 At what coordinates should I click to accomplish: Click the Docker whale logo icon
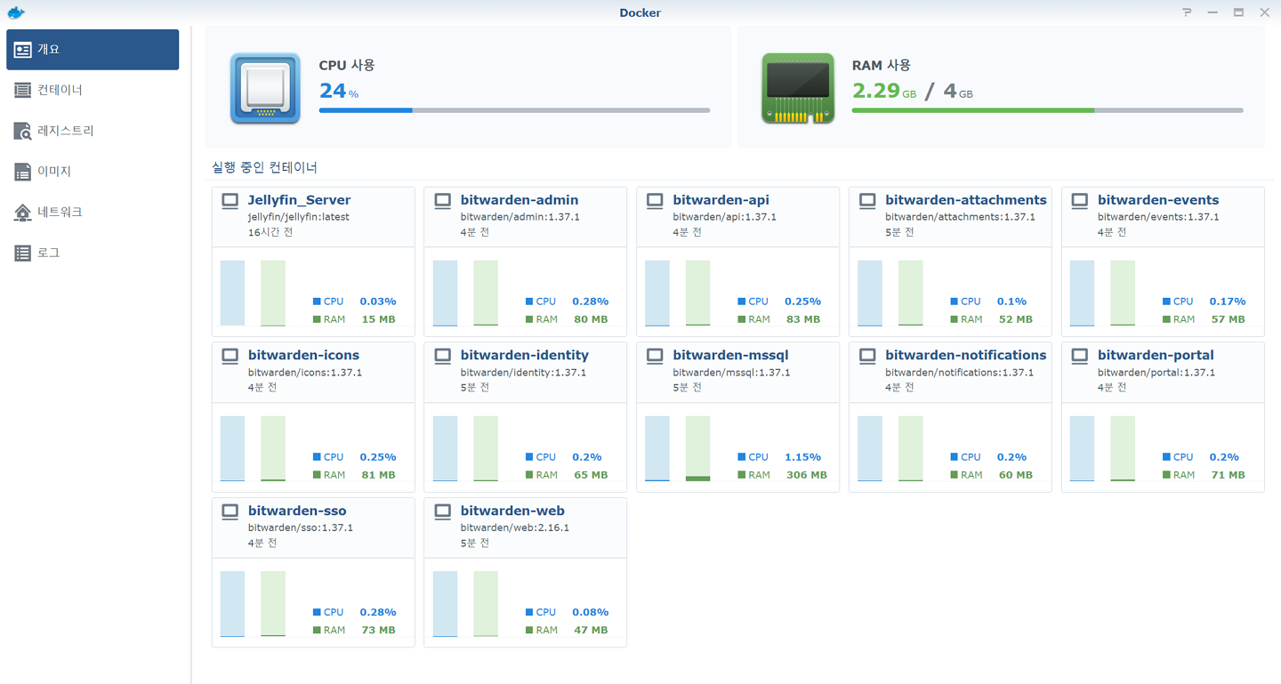(x=15, y=12)
